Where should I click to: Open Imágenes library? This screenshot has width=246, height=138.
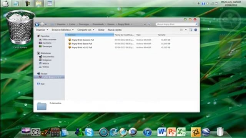(47, 60)
